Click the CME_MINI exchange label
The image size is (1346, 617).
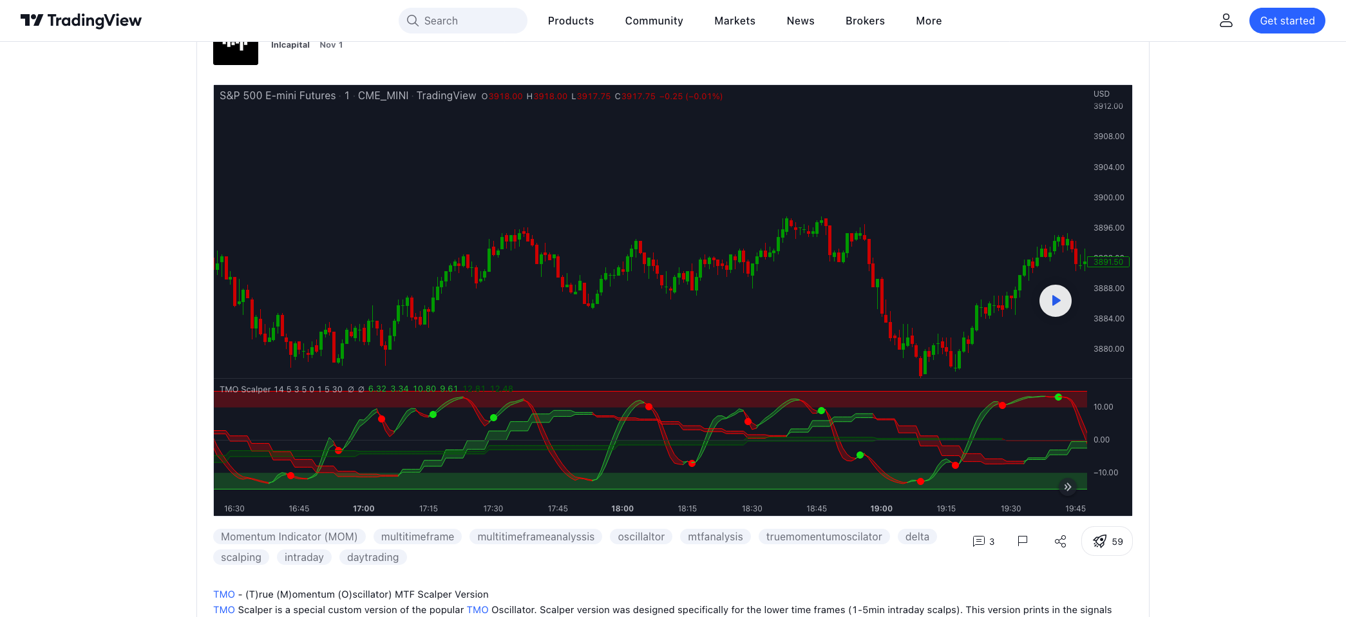383,96
